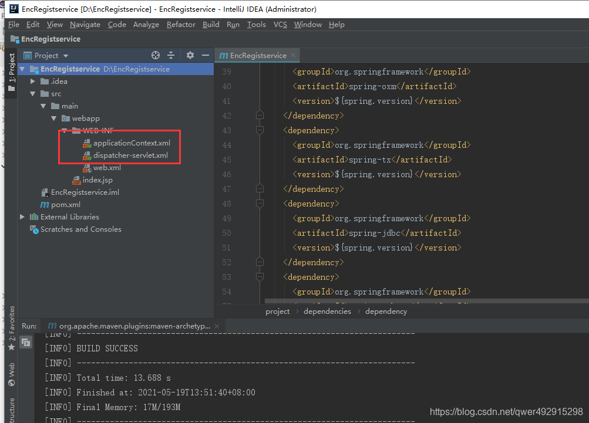Collapse the EncRegistservice root node
The width and height of the screenshot is (589, 423).
[x=22, y=69]
